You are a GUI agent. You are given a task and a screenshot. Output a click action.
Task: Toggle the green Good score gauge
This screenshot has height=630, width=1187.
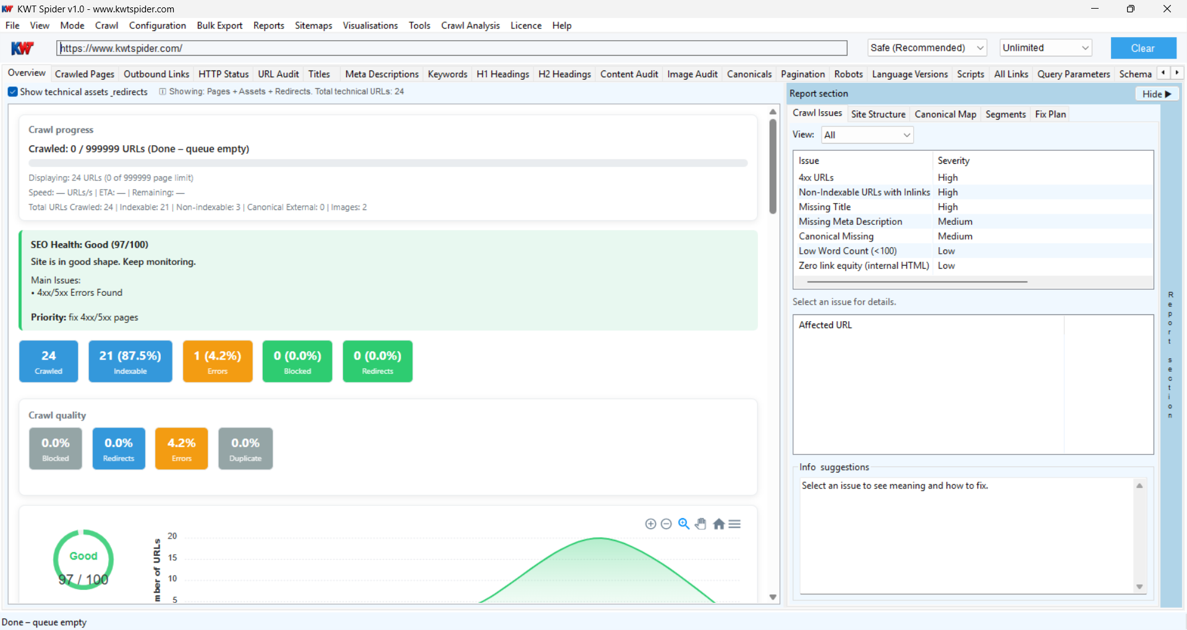[x=83, y=559]
